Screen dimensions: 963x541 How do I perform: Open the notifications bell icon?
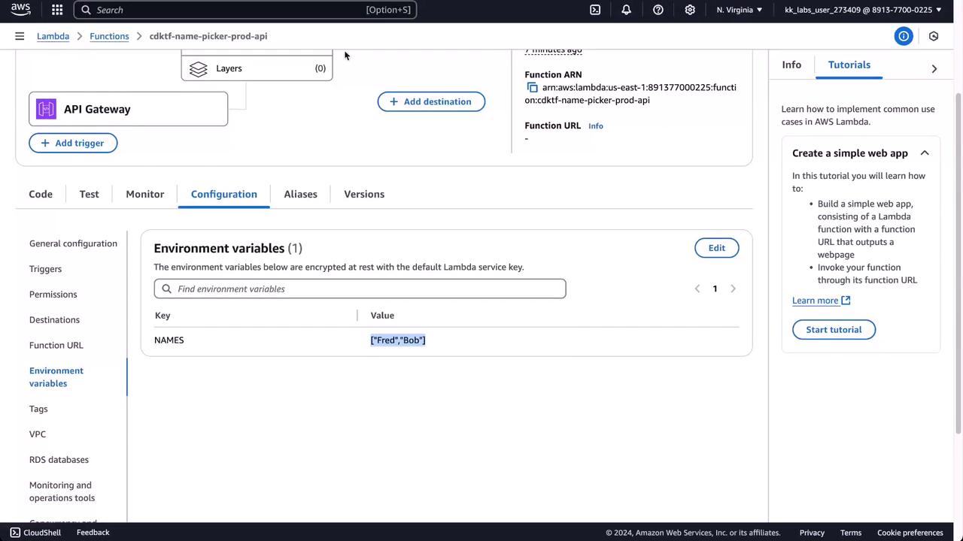point(627,10)
